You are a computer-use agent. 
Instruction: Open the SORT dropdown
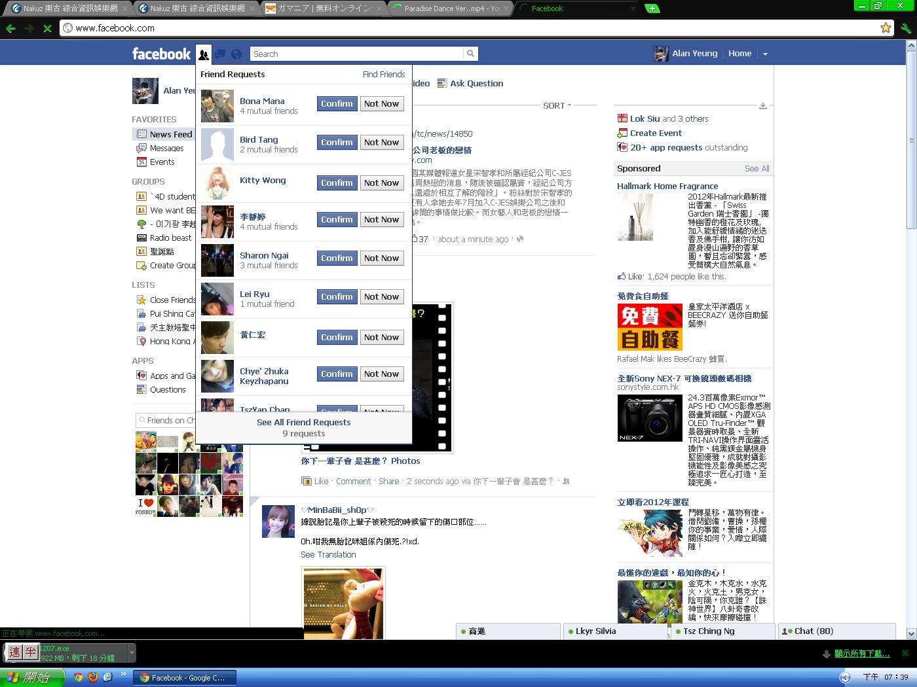(x=557, y=105)
